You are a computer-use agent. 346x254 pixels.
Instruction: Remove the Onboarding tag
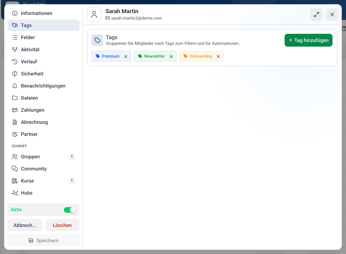[218, 56]
